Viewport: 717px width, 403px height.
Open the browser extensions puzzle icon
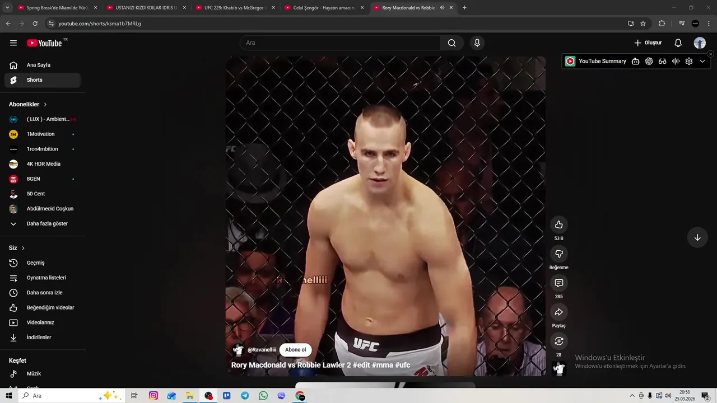662,24
